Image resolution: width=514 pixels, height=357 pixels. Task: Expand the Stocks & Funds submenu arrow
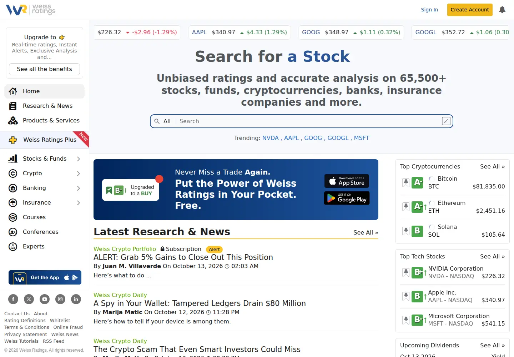tap(79, 159)
